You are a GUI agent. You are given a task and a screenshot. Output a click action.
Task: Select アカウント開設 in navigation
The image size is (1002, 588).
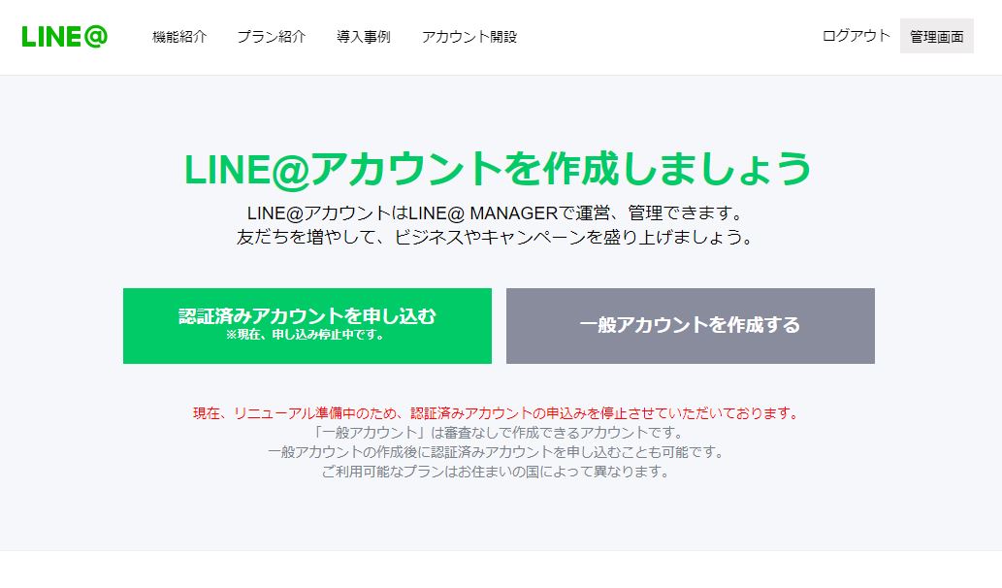coord(469,37)
